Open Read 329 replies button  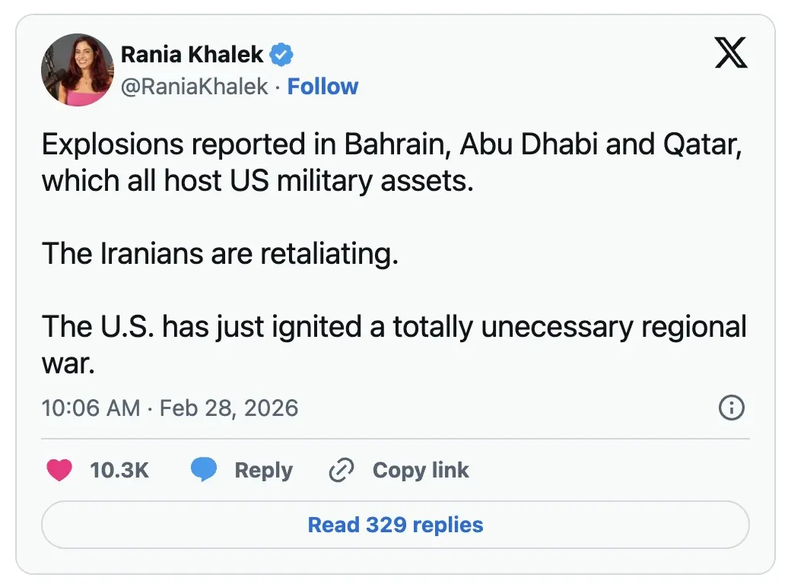pyautogui.click(x=395, y=525)
